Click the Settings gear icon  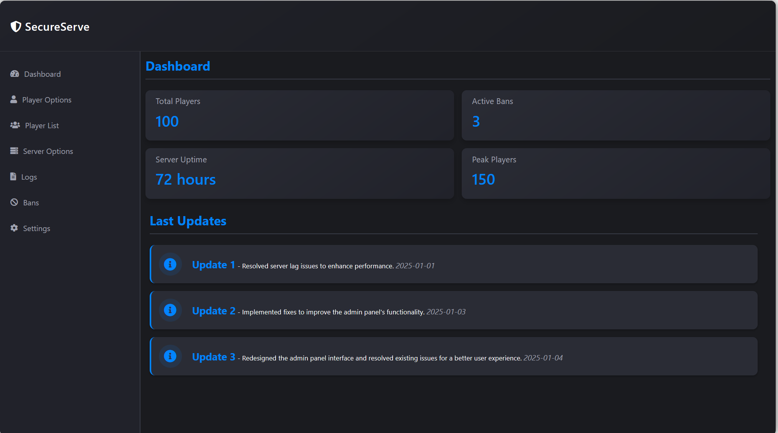(14, 228)
